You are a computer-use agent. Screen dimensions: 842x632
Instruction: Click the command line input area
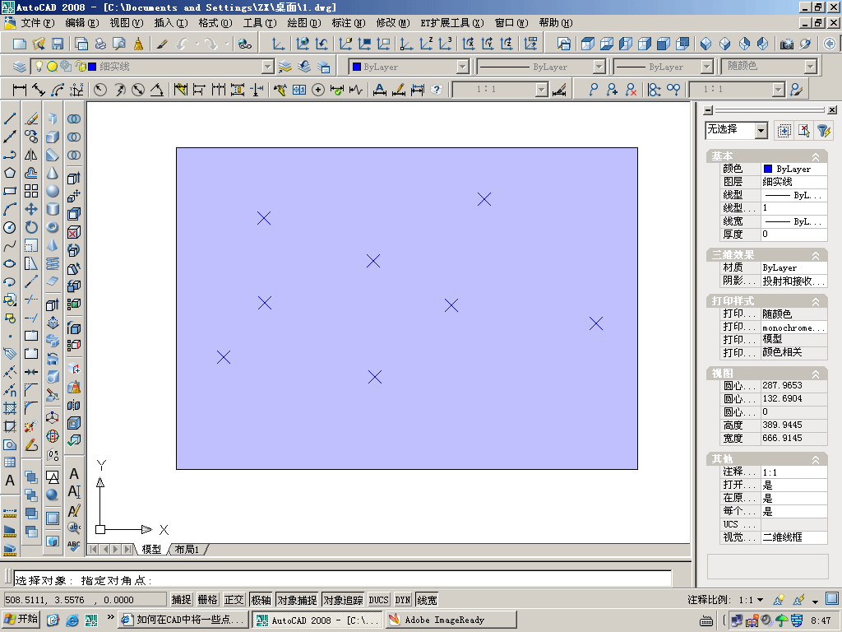click(342, 580)
